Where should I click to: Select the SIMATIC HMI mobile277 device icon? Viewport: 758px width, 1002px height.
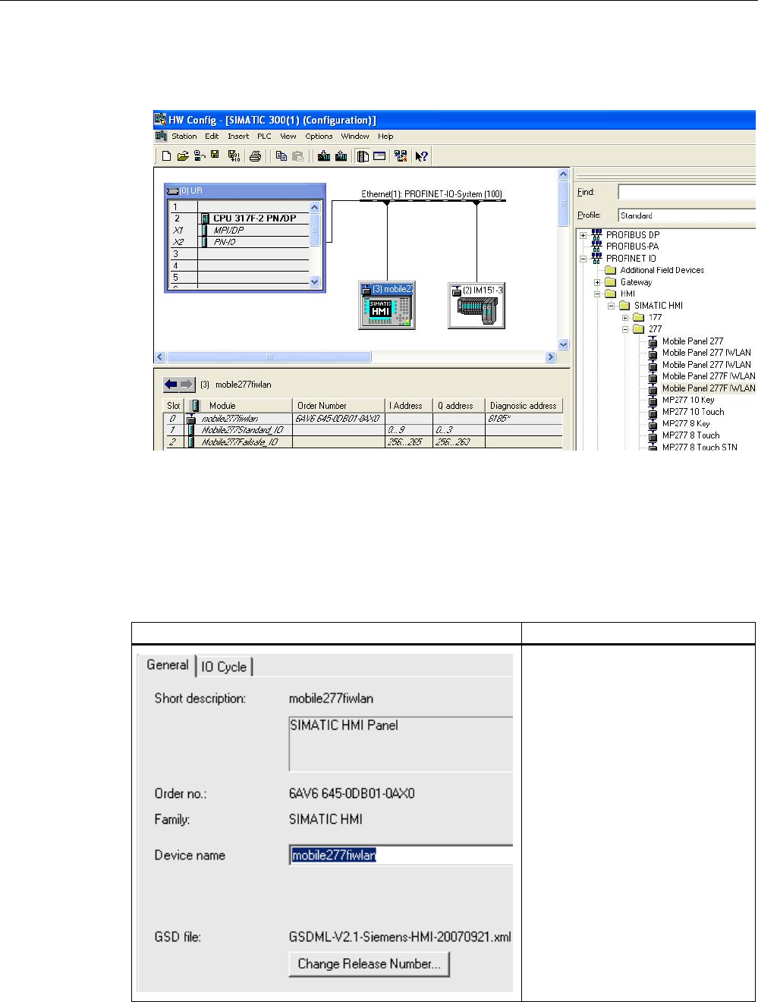(387, 305)
